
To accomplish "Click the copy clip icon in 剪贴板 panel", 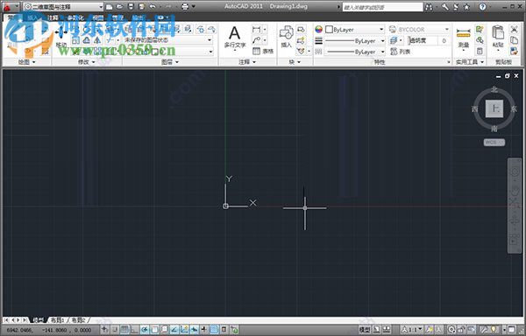I will (x=514, y=40).
